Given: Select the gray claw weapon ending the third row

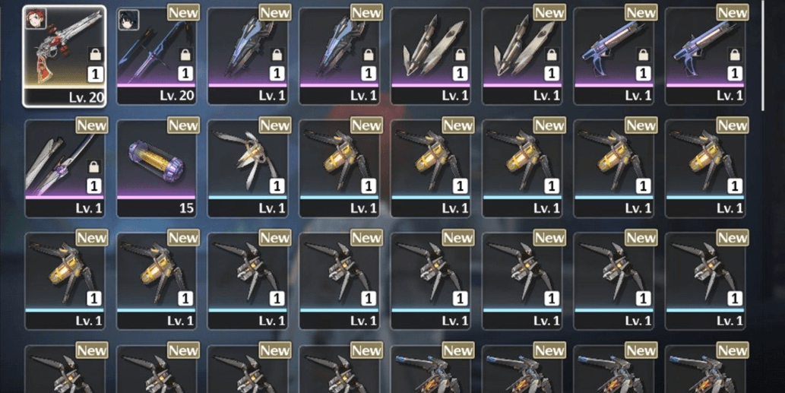Looking at the screenshot, I should [x=705, y=280].
